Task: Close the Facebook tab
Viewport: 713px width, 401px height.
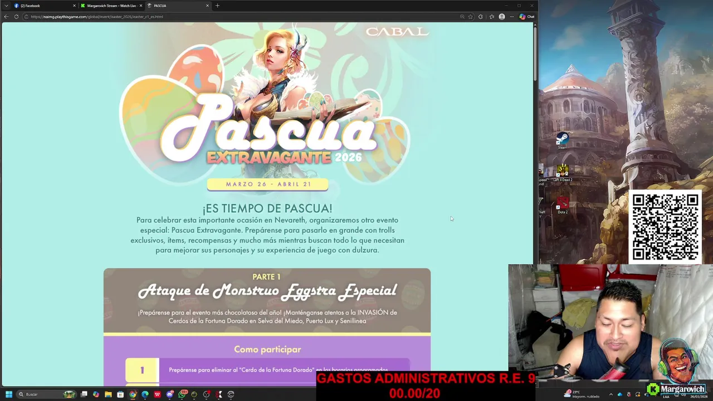Action: click(74, 6)
